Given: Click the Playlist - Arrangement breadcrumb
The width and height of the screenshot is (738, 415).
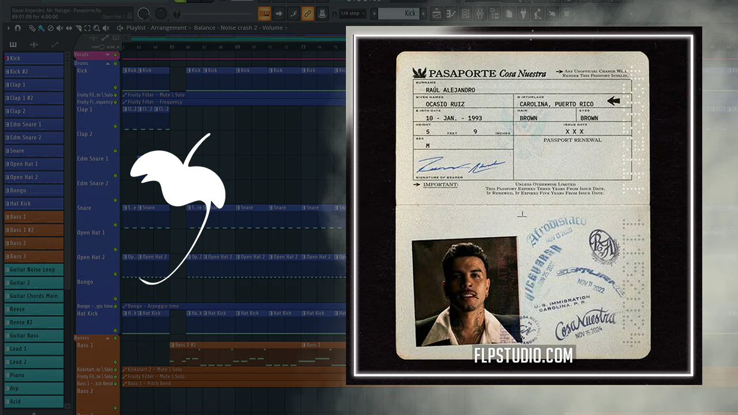Looking at the screenshot, I should 156,28.
